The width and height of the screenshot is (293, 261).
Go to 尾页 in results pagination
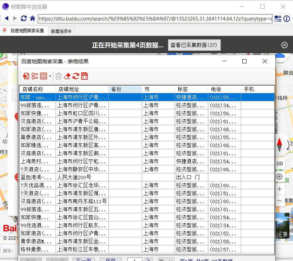pos(111,260)
